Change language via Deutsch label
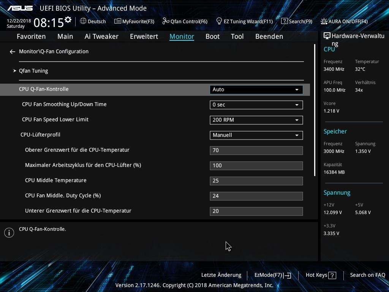The image size is (389, 292). pos(97,21)
